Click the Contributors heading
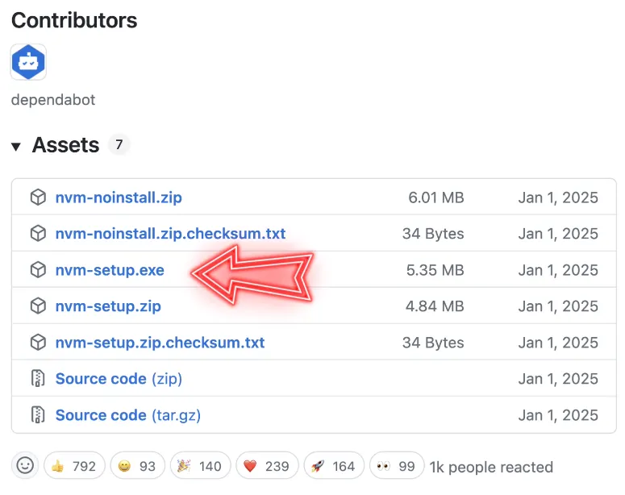The width and height of the screenshot is (625, 495). [x=74, y=20]
